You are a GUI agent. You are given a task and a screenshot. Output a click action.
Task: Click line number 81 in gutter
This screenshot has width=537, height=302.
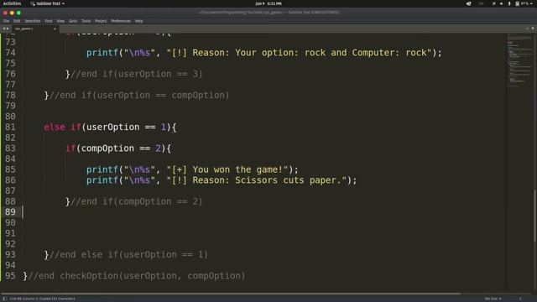pos(10,127)
